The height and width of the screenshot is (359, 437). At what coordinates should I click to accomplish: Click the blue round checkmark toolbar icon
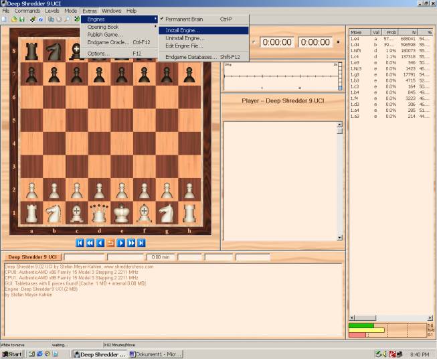click(x=41, y=19)
